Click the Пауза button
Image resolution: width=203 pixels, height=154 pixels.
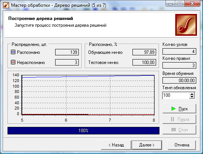[179, 119]
